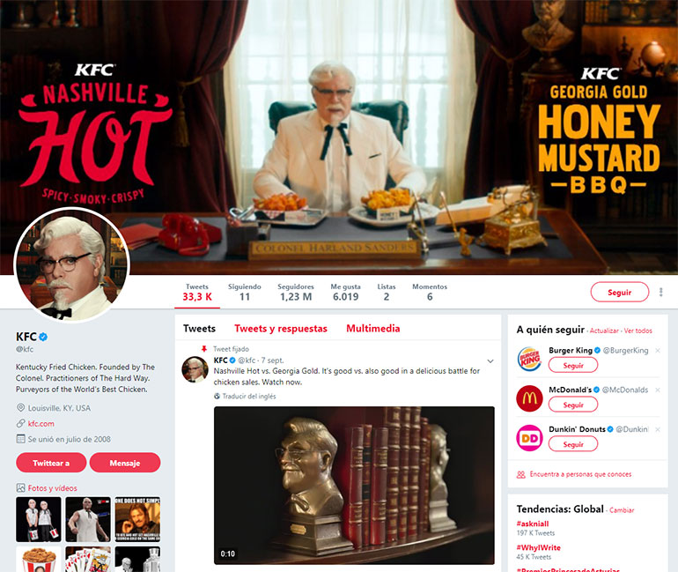Click KFC's blue verified badge
The image size is (678, 572).
click(x=43, y=337)
